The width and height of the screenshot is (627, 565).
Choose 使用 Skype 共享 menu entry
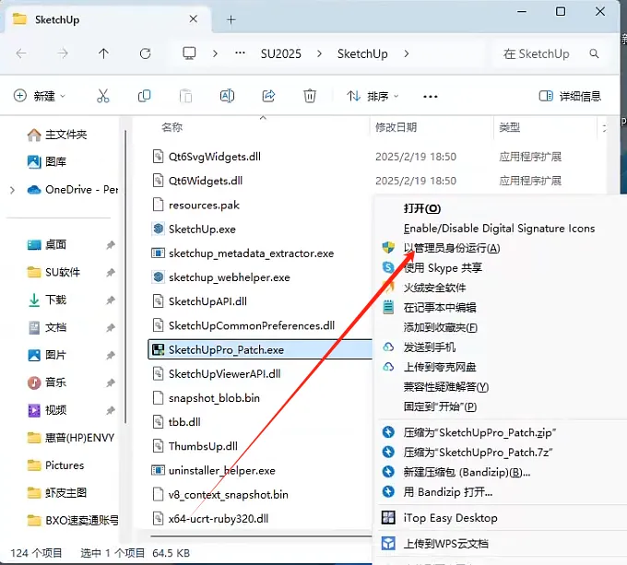point(443,267)
